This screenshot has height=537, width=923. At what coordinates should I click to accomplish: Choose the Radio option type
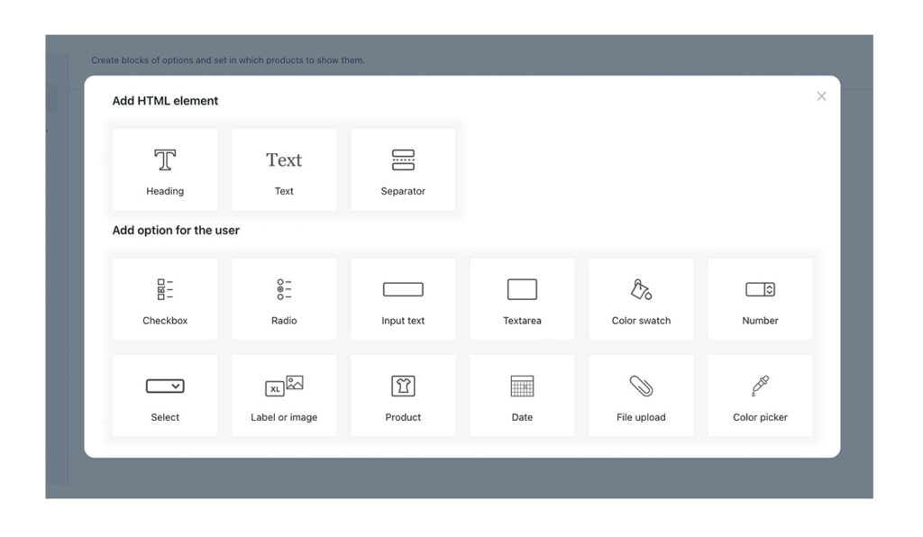[x=284, y=299]
